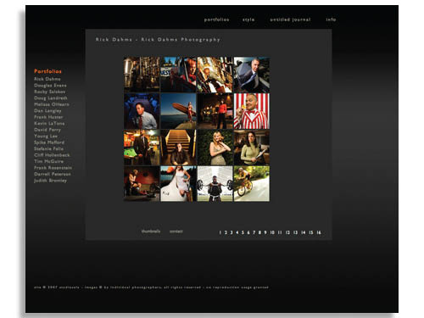Open the staircase portrait thumbnail
424x318 pixels.
click(178, 148)
